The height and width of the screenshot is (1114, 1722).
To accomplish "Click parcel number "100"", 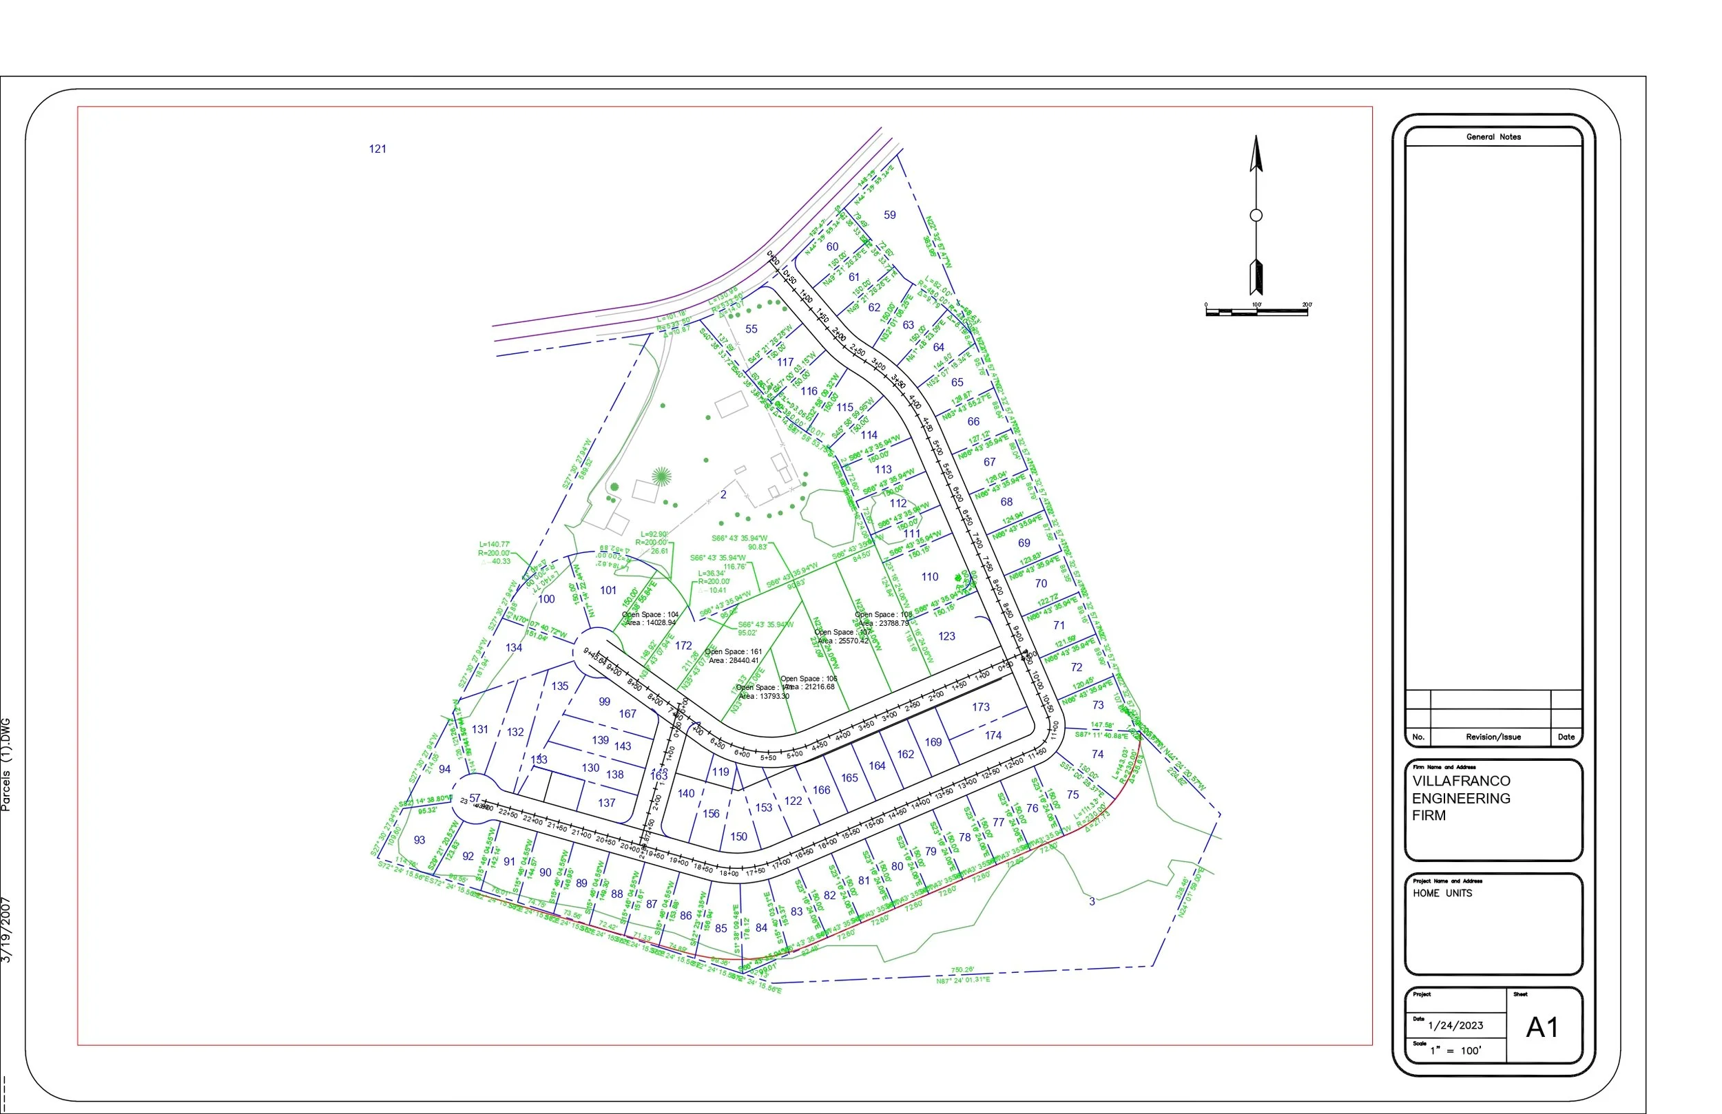I will click(x=546, y=599).
